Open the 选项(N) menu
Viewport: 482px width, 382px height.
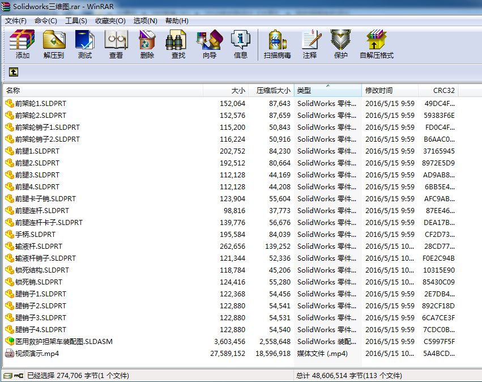pyautogui.click(x=145, y=21)
